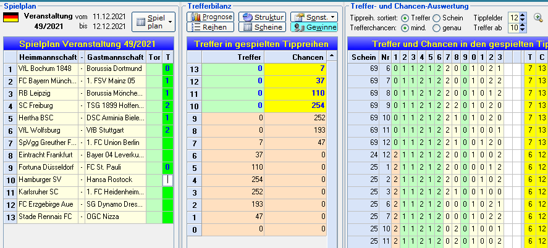Select Stade Rennais FC row

88,217
